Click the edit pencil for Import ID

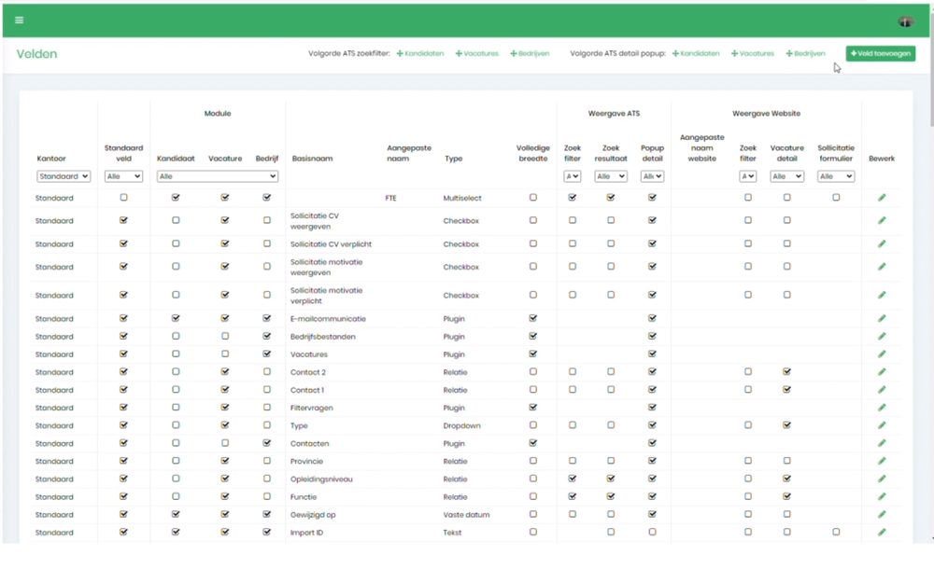click(x=882, y=533)
